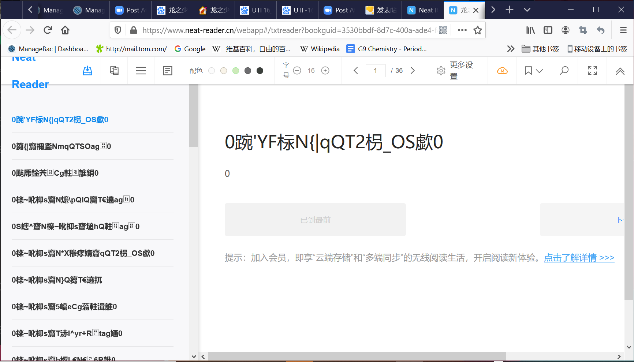Viewport: 634px width, 362px height.
Task: Open the search magnifier in reader toolbar
Action: [564, 71]
